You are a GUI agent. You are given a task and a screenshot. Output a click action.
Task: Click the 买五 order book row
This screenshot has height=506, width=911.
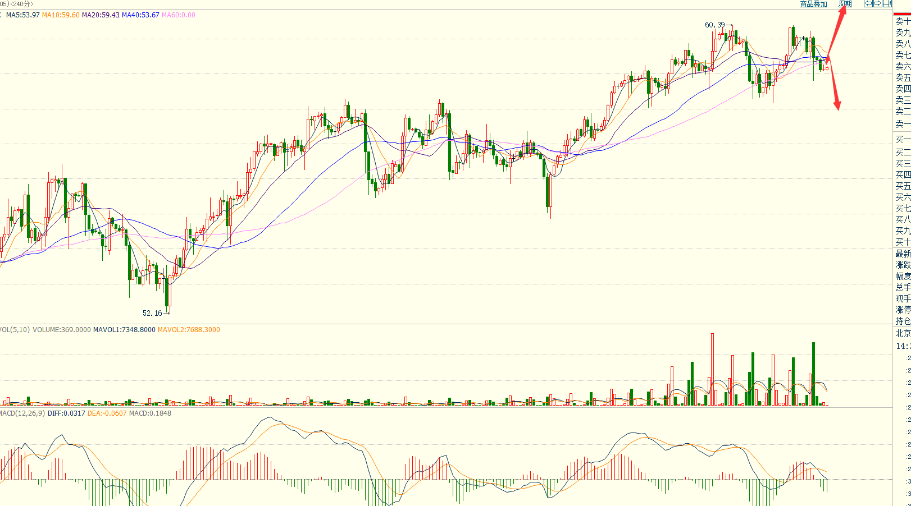click(903, 186)
